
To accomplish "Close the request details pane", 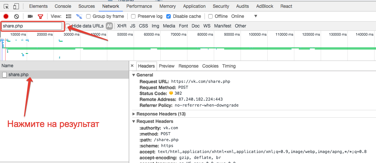I will point(132,66).
